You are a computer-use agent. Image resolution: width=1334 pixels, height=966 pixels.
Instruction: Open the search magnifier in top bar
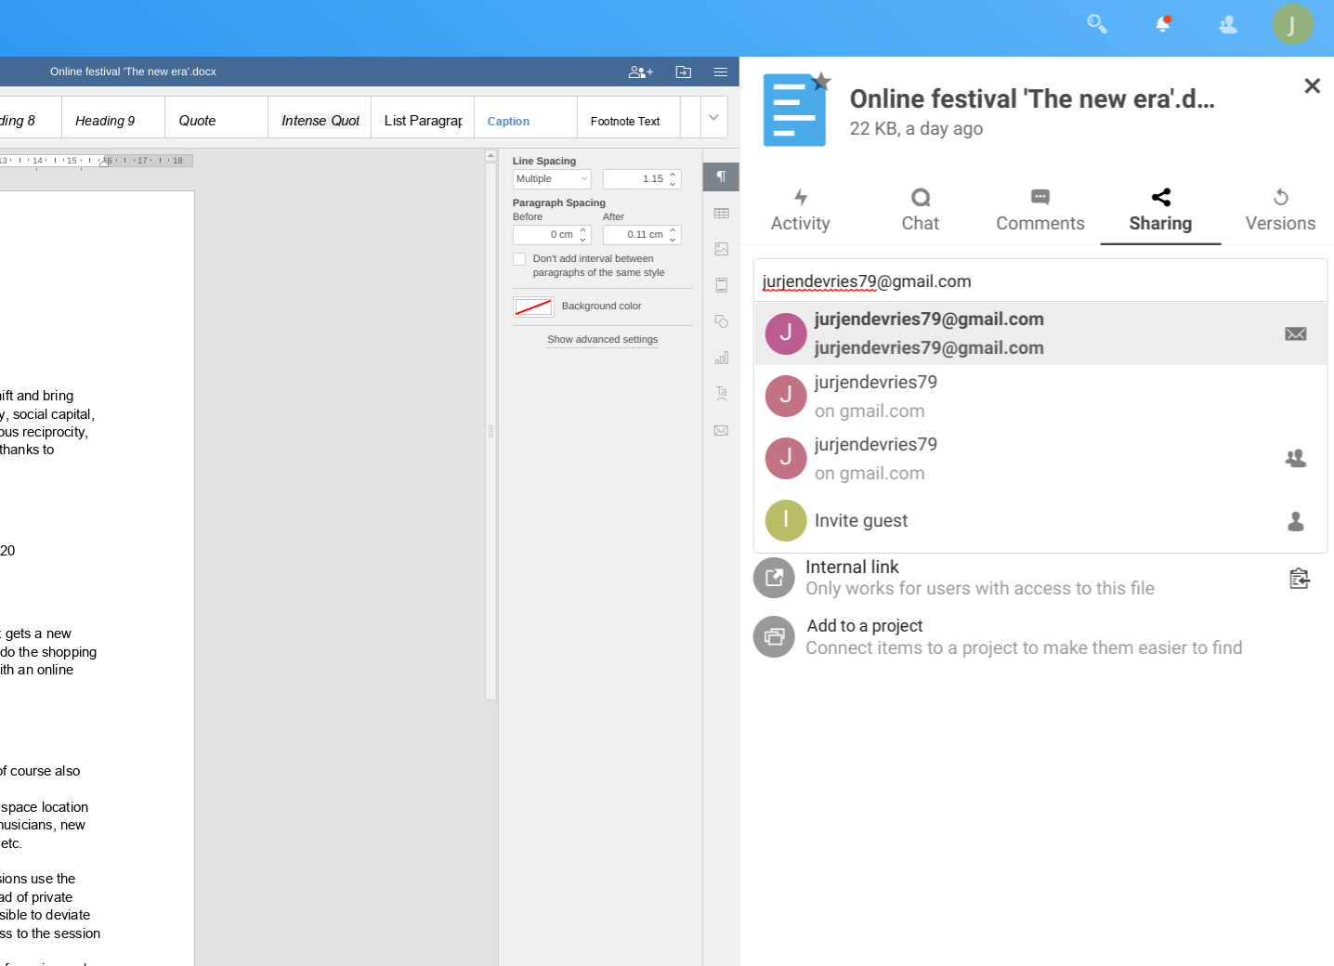pos(1097,24)
